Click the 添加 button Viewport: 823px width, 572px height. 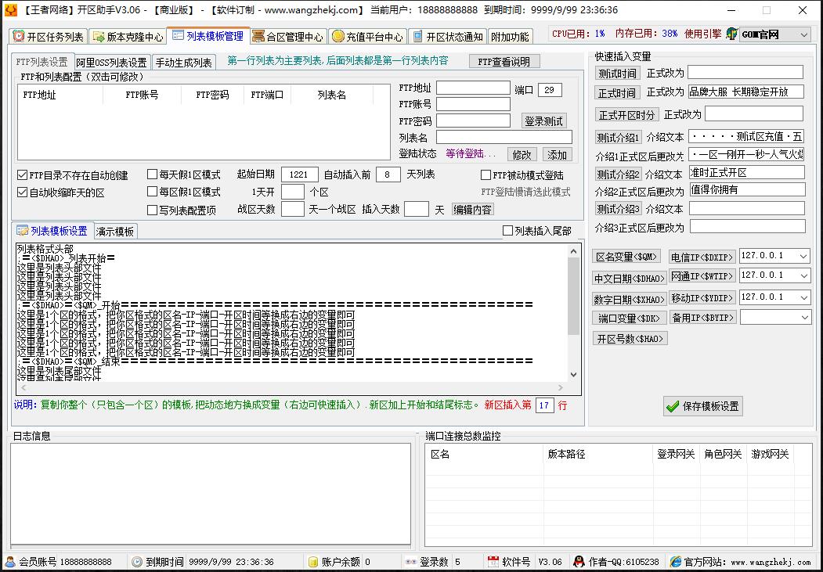click(557, 155)
